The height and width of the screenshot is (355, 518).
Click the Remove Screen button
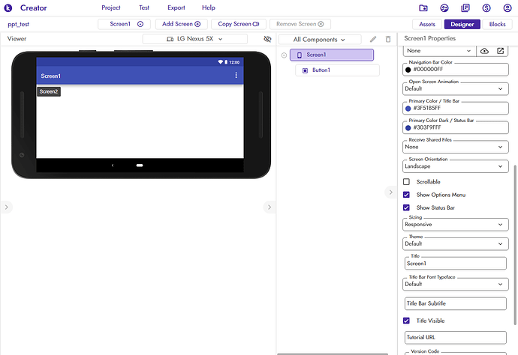click(300, 24)
